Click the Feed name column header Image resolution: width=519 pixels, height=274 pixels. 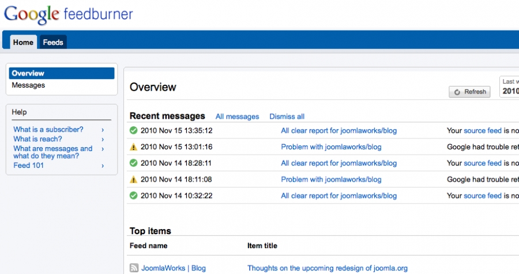click(148, 246)
